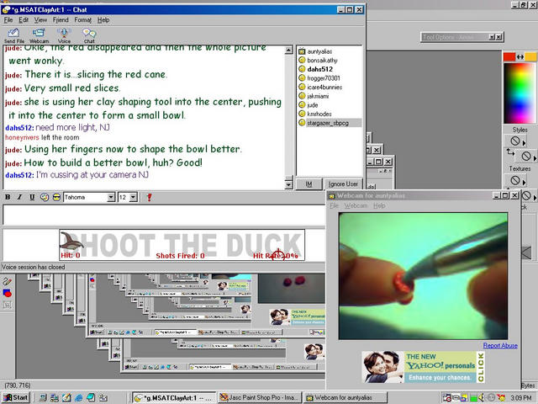Start Voice via the microphone icon
The image size is (538, 404).
click(64, 35)
